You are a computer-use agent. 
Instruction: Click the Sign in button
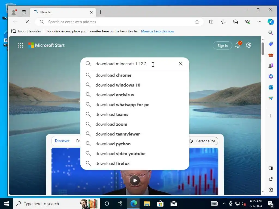click(x=222, y=45)
